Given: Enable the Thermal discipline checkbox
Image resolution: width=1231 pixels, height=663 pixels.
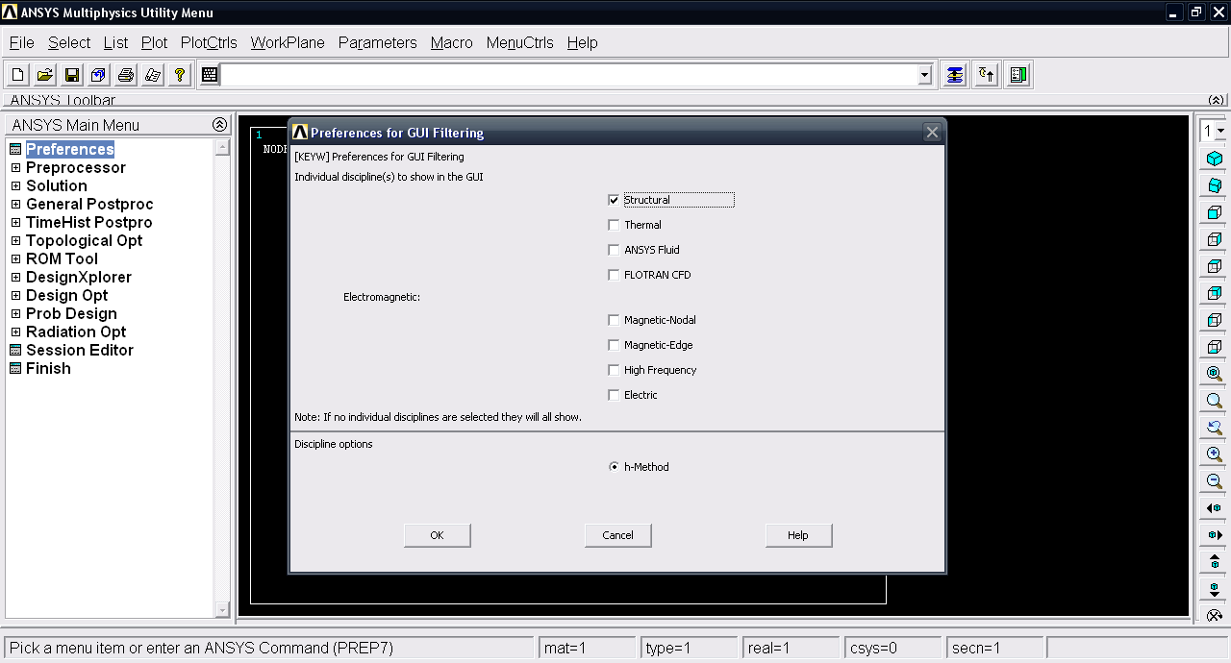Looking at the screenshot, I should click(x=614, y=225).
